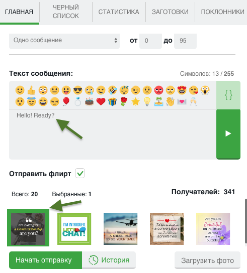
Task: Insert the red heart emoji
Action: coord(101,102)
